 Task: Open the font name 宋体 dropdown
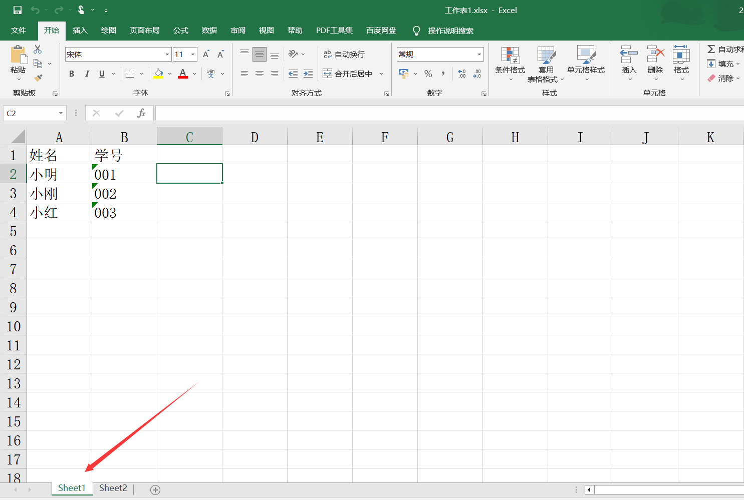click(x=167, y=54)
